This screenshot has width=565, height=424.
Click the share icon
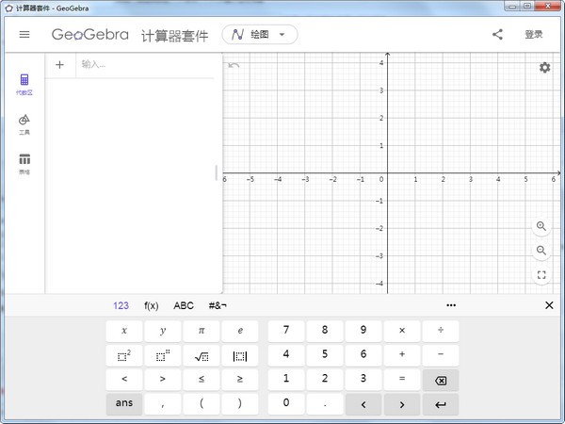497,35
